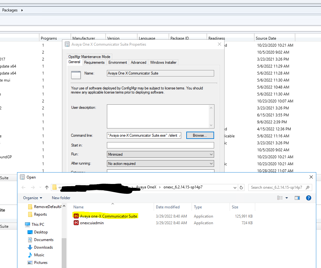Expand the Packages breadcrumb arrow
Screen dimensions: 321x268
tap(22, 10)
